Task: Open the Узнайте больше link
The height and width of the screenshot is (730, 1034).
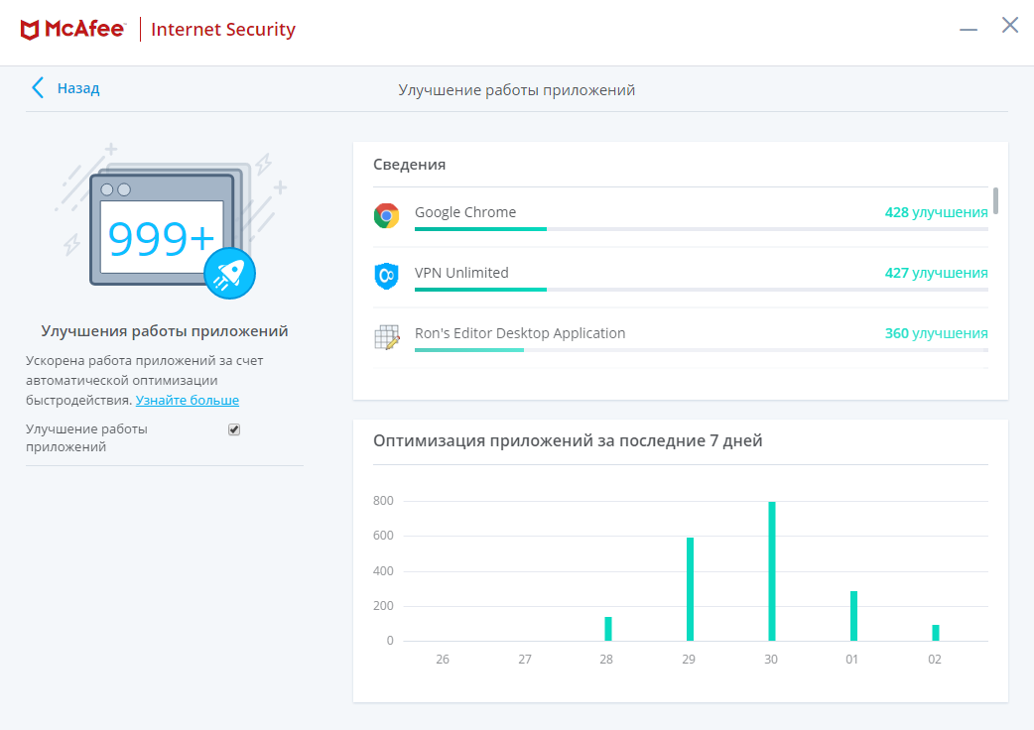Action: pos(188,400)
